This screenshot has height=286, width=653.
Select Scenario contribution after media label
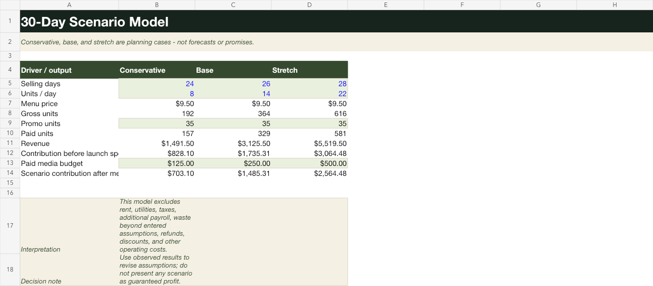(69, 173)
